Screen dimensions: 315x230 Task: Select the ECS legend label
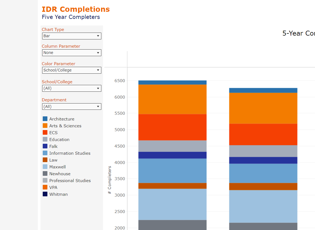pos(53,133)
